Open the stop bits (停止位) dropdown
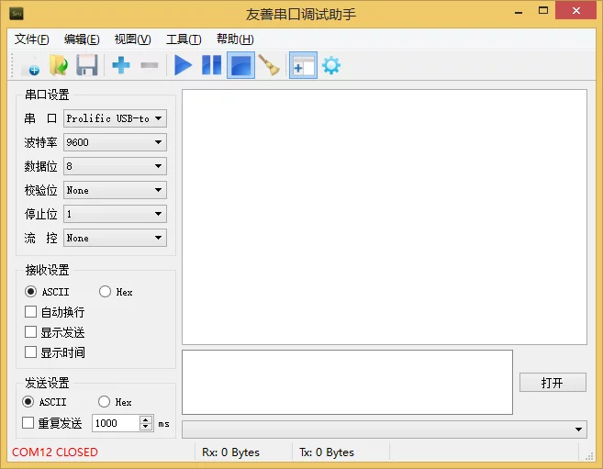 pyautogui.click(x=115, y=214)
